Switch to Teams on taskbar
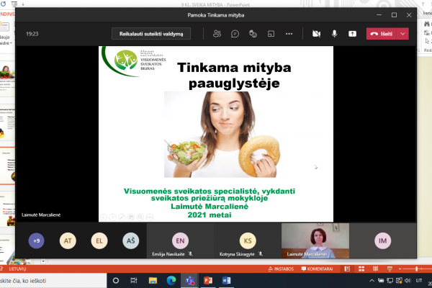Image resolution: width=432 pixels, height=288 pixels. click(189, 281)
